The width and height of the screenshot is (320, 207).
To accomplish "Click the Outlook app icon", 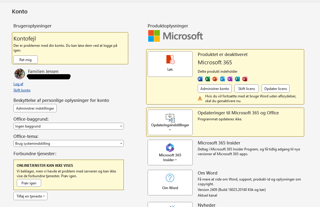I will click(x=222, y=79).
